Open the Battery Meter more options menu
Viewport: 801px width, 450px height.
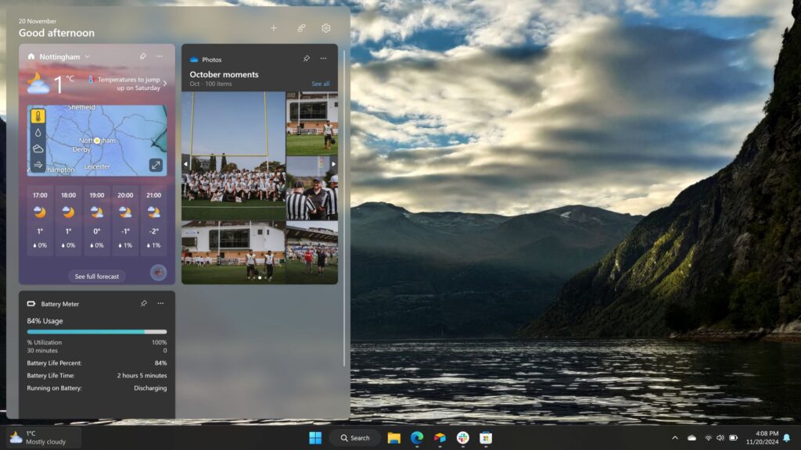(x=160, y=304)
